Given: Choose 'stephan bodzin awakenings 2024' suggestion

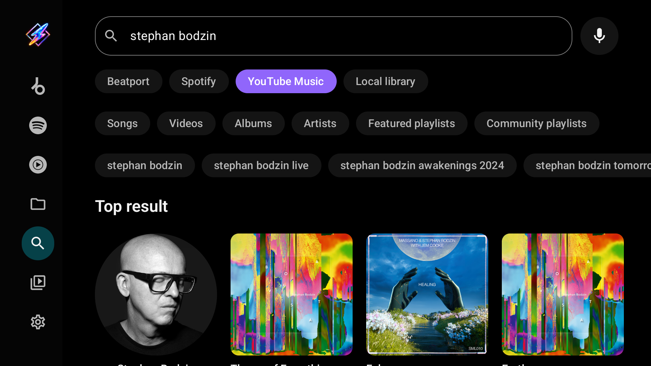Looking at the screenshot, I should 422,165.
